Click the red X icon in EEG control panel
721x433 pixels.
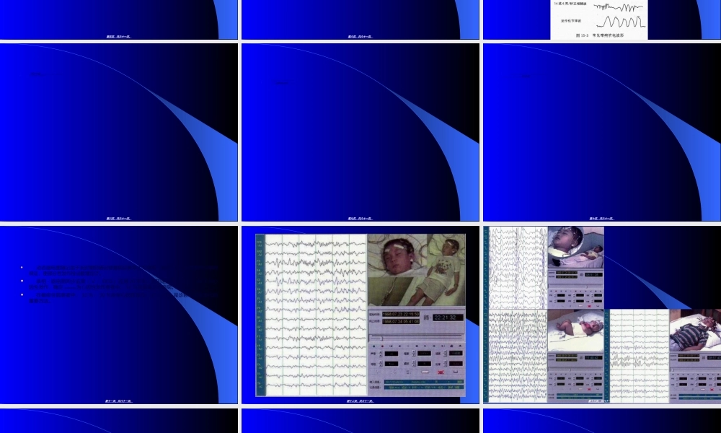439,372
